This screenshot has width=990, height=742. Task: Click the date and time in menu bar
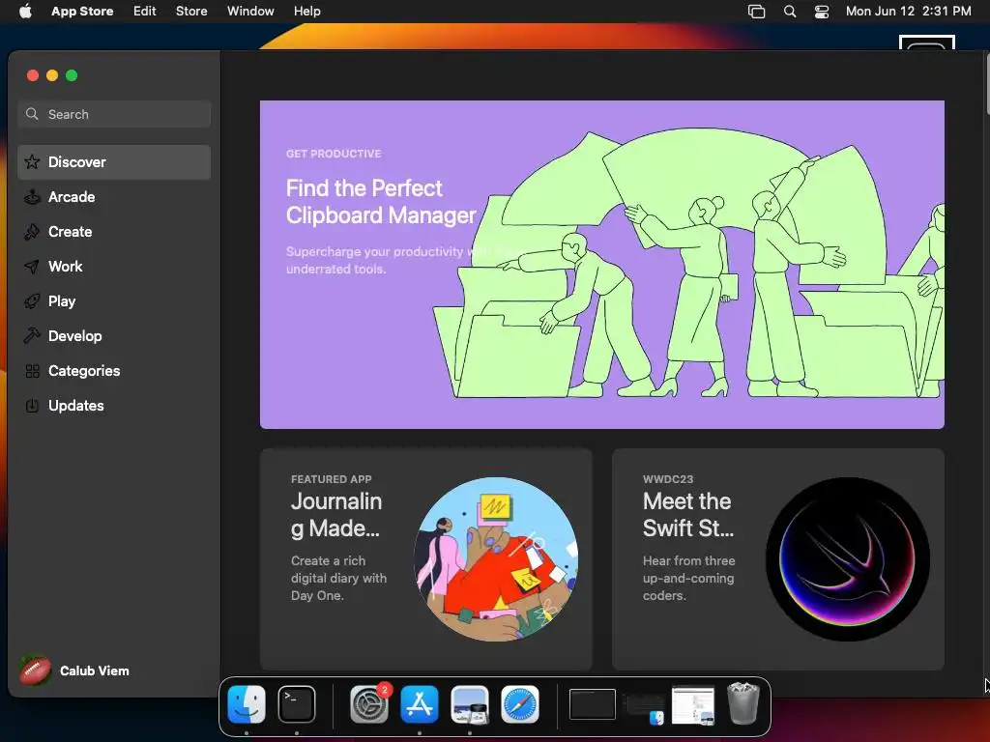[908, 12]
